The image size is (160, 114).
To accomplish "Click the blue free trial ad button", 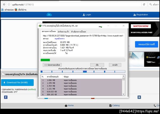I will point(146,44).
